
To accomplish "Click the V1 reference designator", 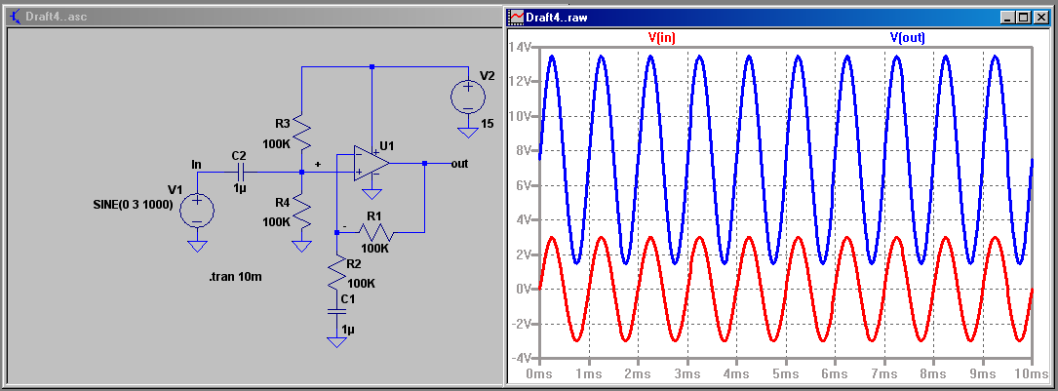I will point(175,189).
